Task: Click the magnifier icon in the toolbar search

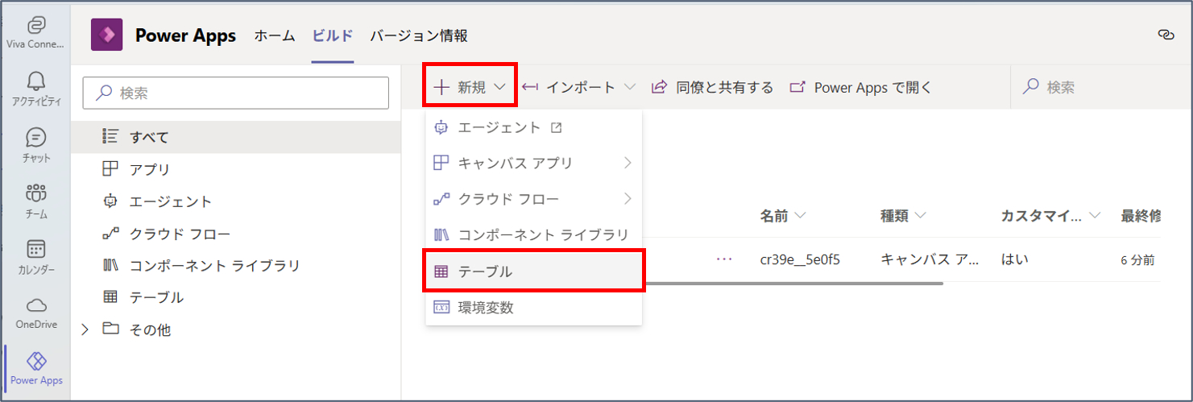Action: point(1030,87)
